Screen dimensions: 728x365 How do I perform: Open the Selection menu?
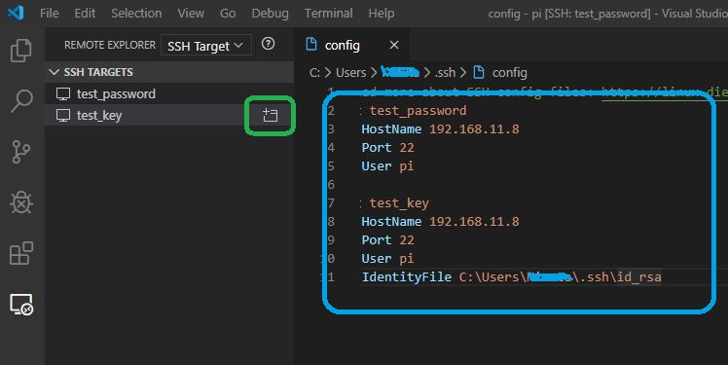(136, 13)
